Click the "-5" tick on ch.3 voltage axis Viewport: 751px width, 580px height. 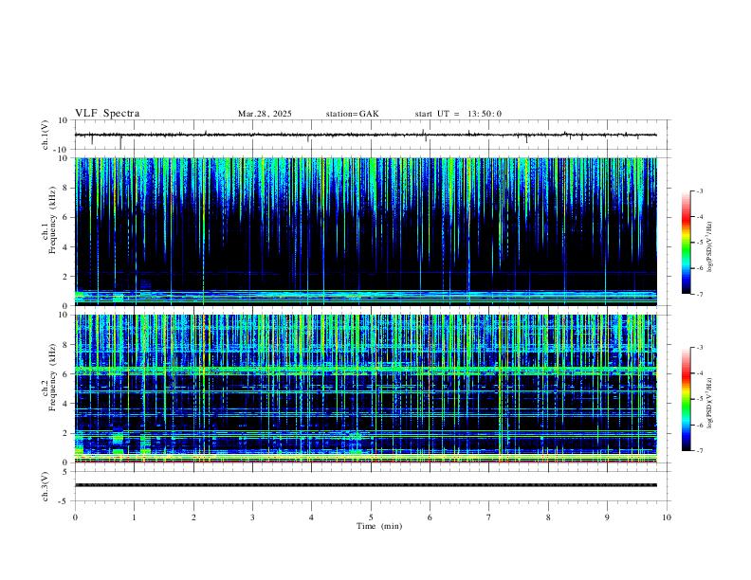[x=64, y=501]
